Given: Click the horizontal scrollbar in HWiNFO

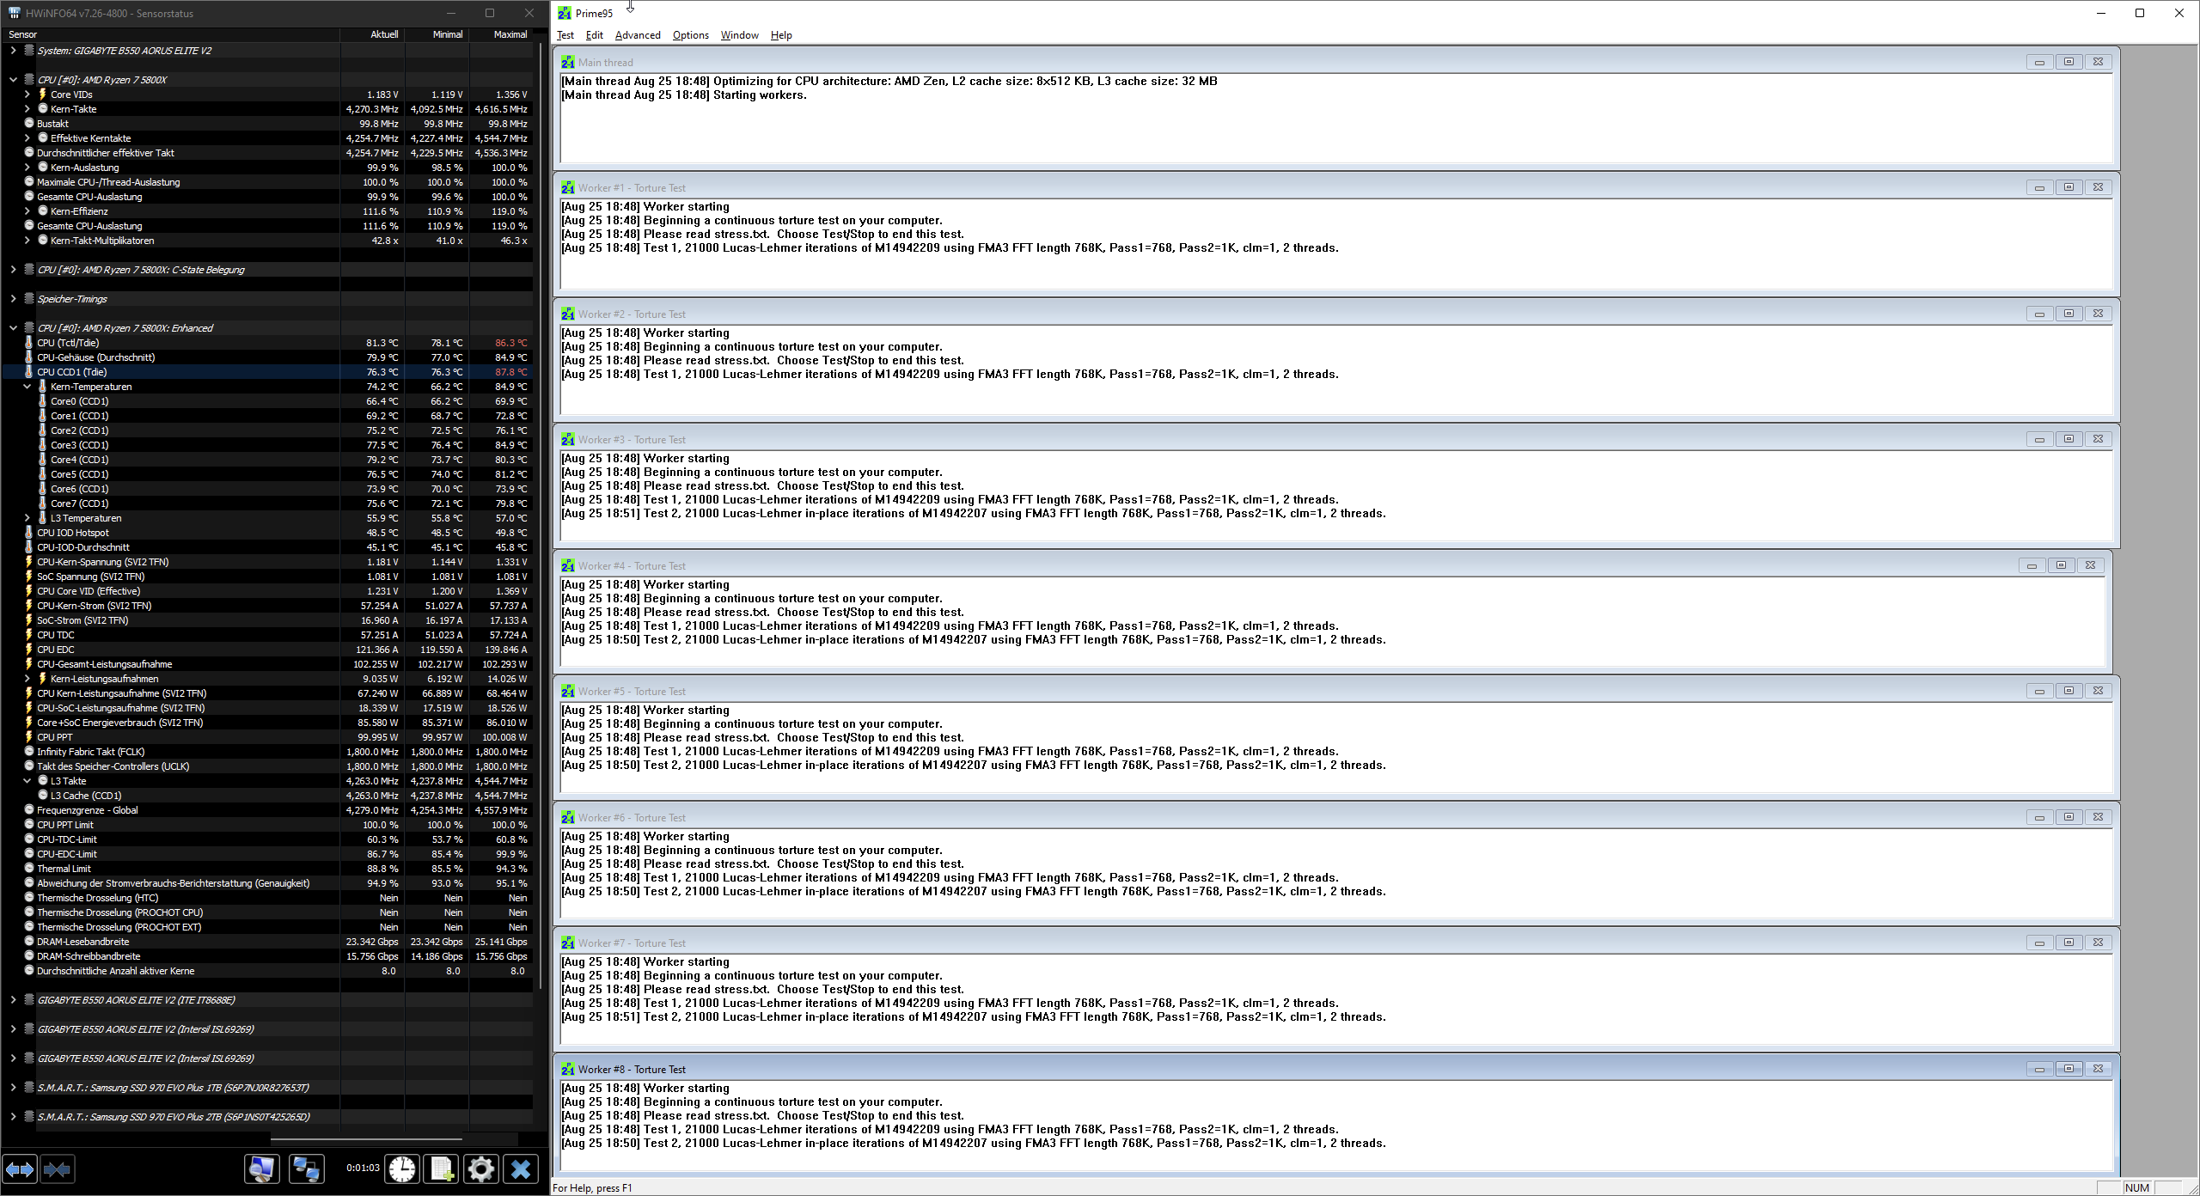Looking at the screenshot, I should [x=367, y=1139].
